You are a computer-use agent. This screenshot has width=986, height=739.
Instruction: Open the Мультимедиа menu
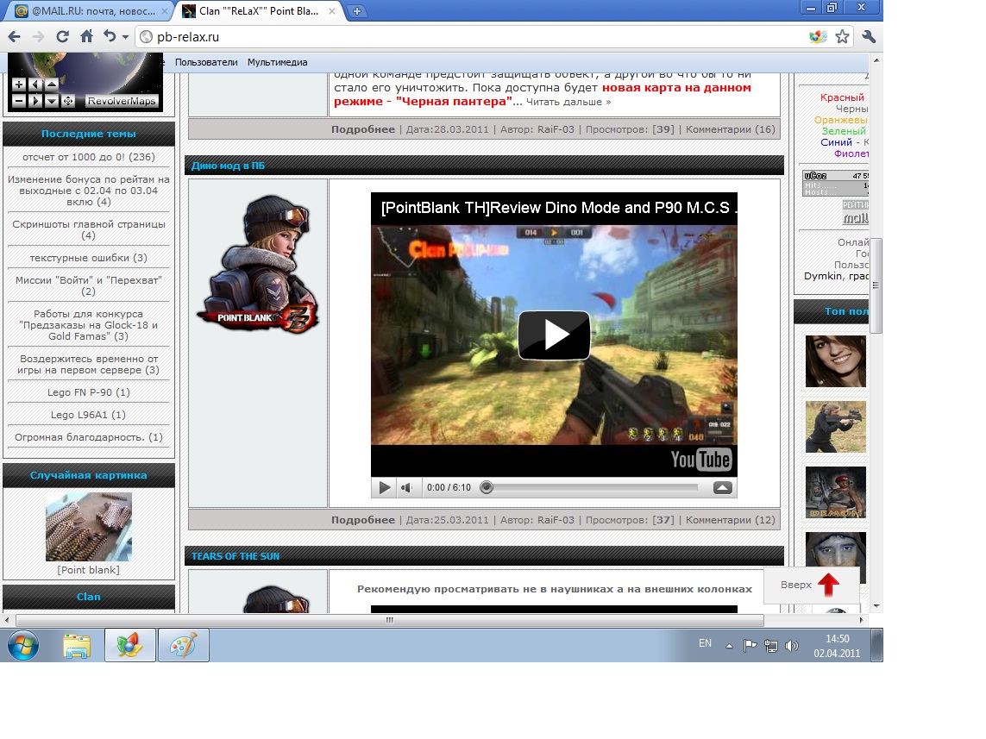[x=277, y=62]
